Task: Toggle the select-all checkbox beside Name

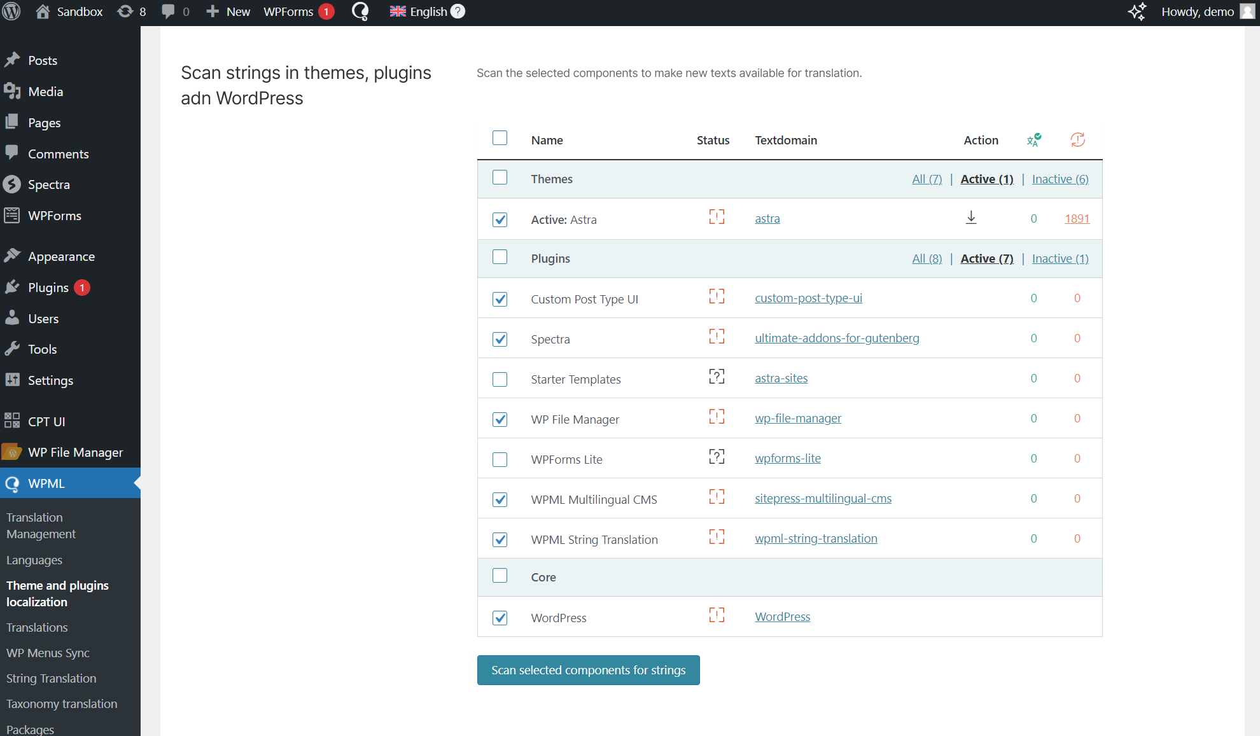Action: click(x=500, y=138)
